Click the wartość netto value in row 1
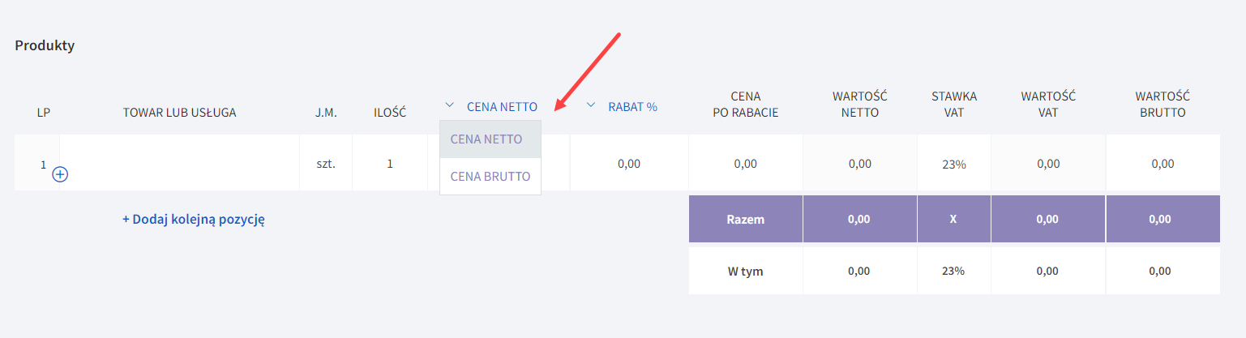The width and height of the screenshot is (1246, 338). click(860, 163)
